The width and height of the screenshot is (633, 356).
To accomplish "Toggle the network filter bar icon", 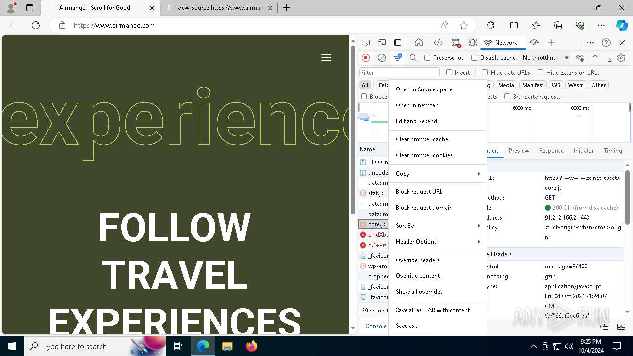I will pos(398,58).
